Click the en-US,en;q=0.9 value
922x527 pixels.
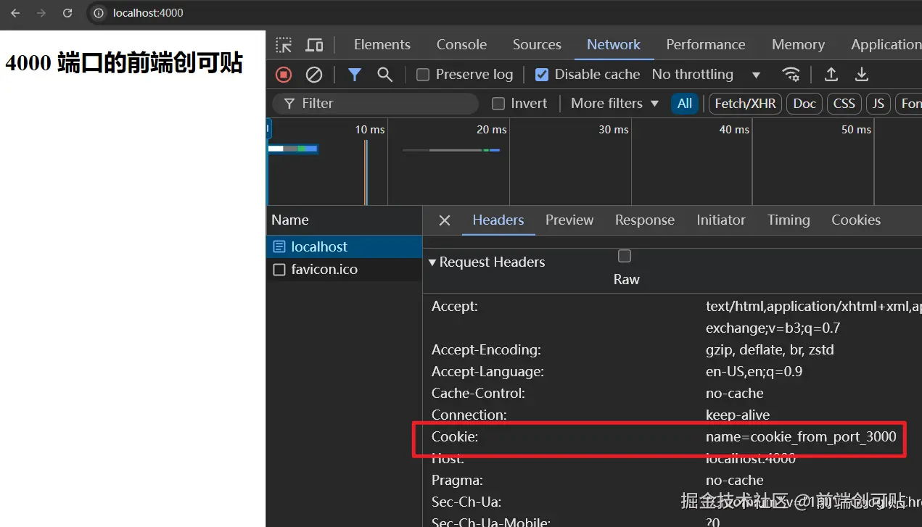[754, 372]
